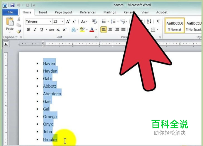Click on the name Omega

[50, 117]
